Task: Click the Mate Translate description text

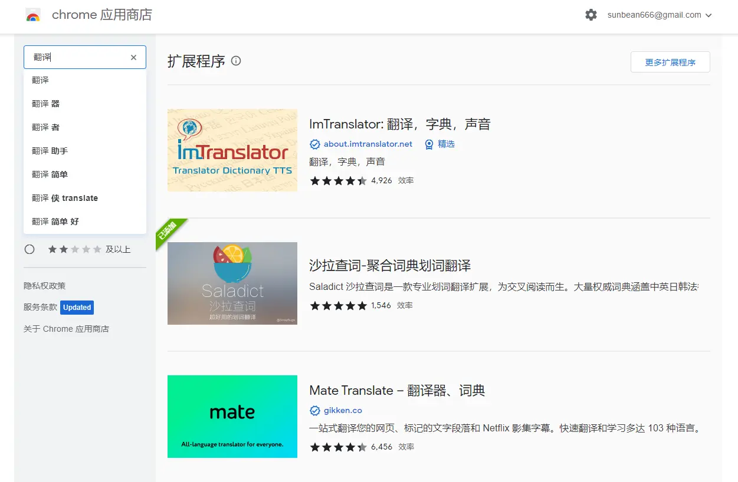Action: coord(504,428)
